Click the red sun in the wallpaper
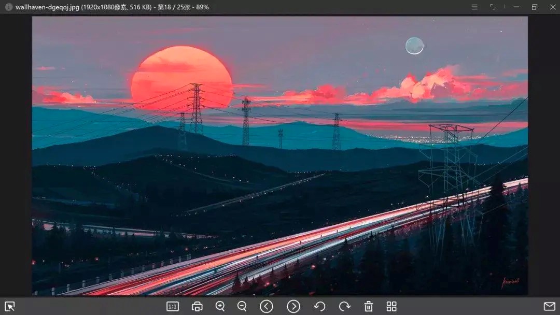This screenshot has width=560, height=315. (181, 75)
